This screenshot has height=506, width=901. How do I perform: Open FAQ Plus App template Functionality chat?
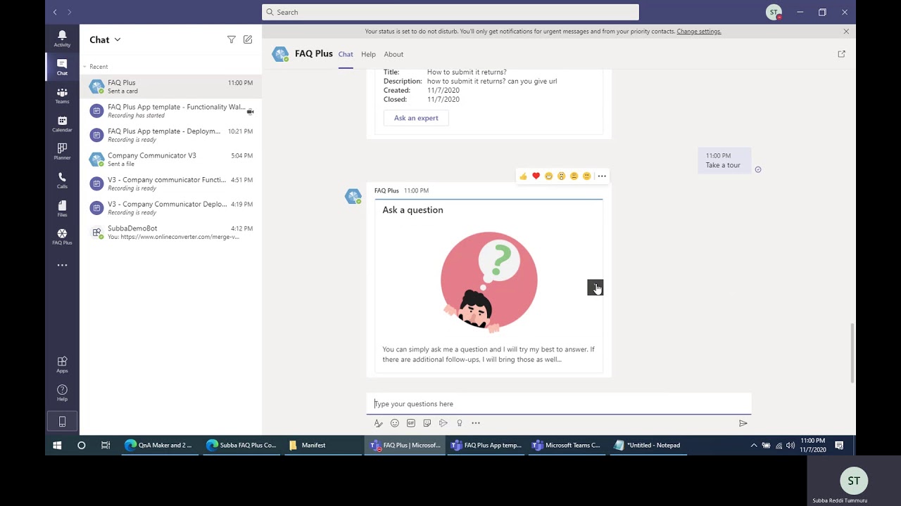171,111
